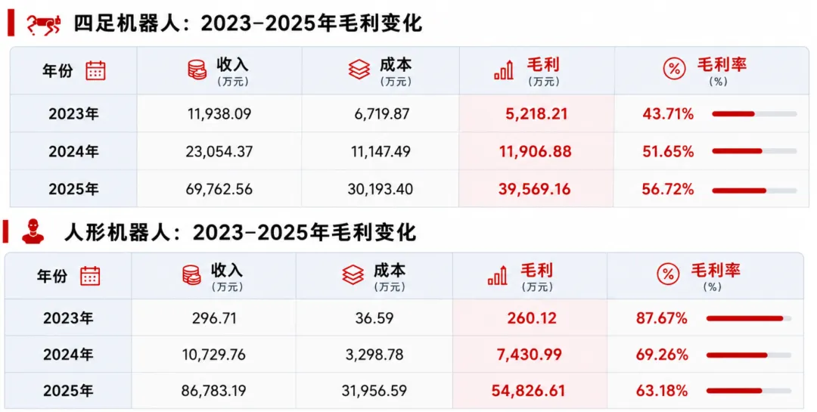Viewport: 817px width, 412px height.
Task: Click the layers 成本 icon in the top table
Action: [x=359, y=70]
